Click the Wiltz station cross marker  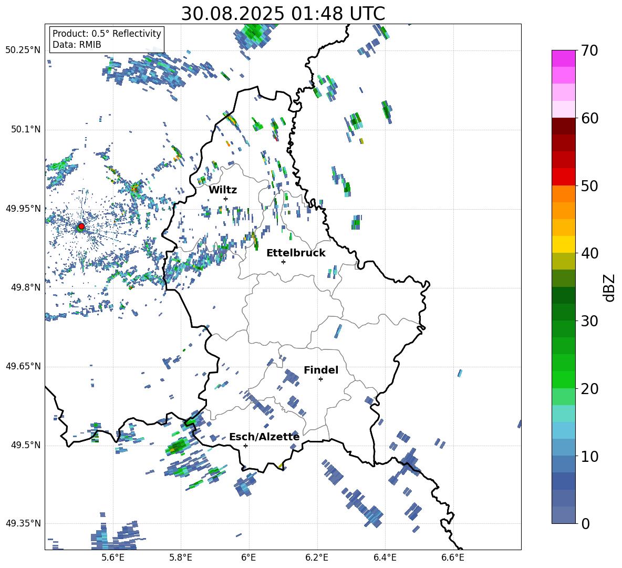click(x=226, y=199)
